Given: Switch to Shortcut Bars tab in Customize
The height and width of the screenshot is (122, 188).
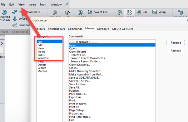Looking at the screenshot, I should [x=56, y=29].
